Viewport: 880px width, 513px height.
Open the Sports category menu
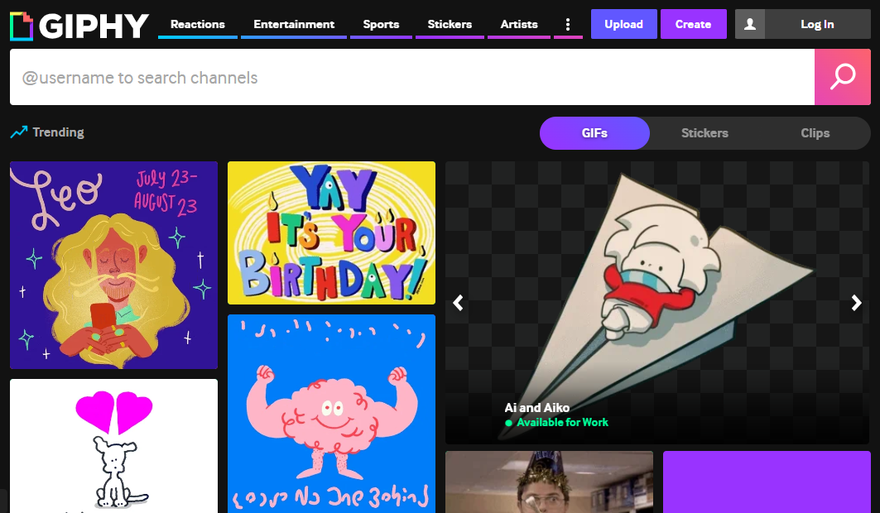click(x=381, y=25)
